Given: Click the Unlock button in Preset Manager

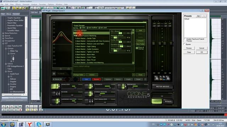Looking at the screenshot, I should pos(92,75).
